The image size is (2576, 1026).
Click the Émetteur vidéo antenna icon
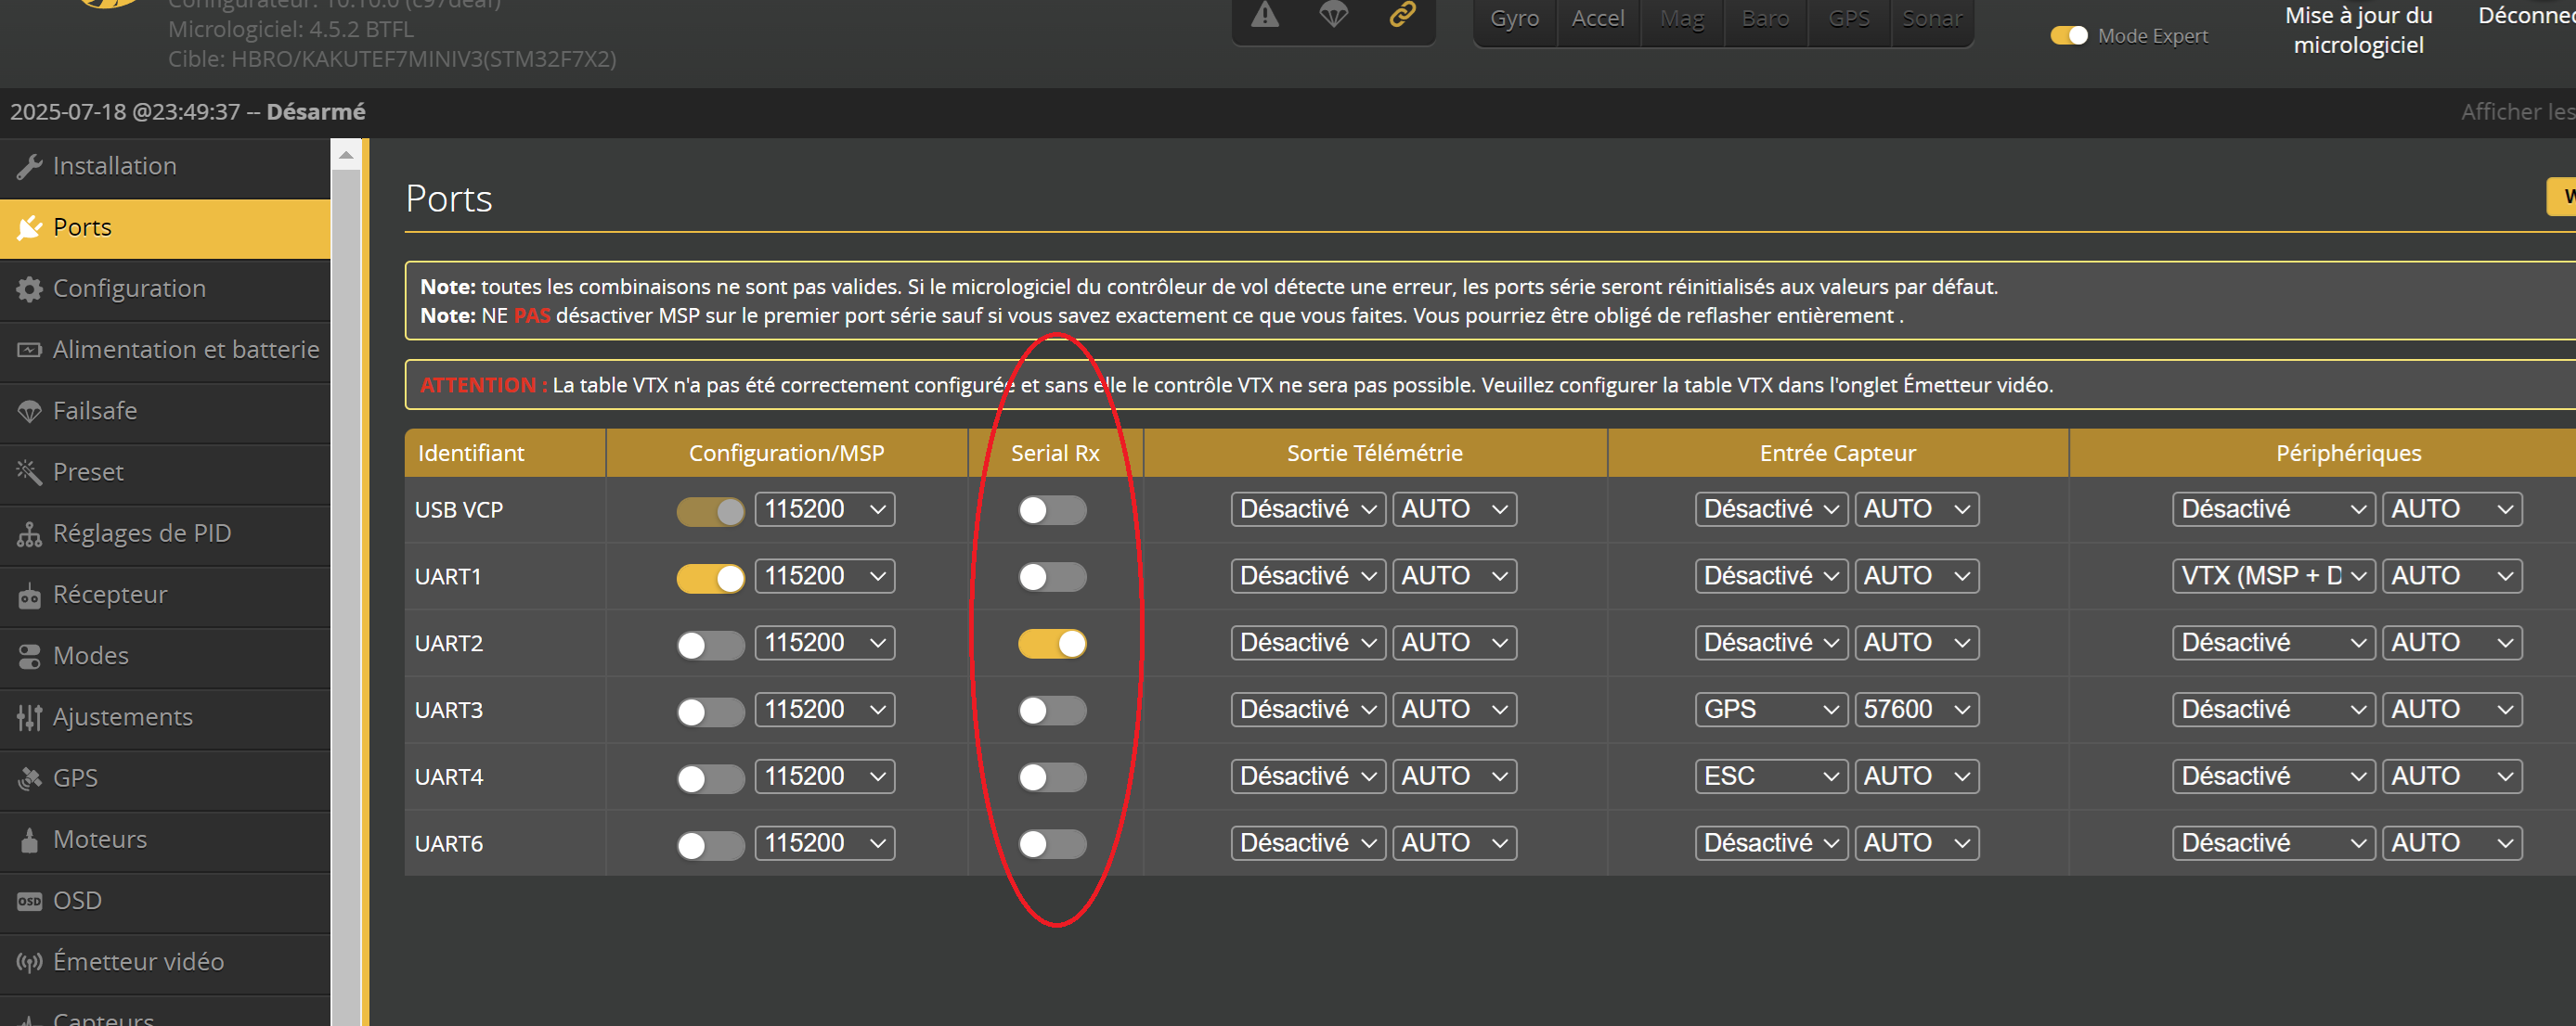click(x=29, y=962)
